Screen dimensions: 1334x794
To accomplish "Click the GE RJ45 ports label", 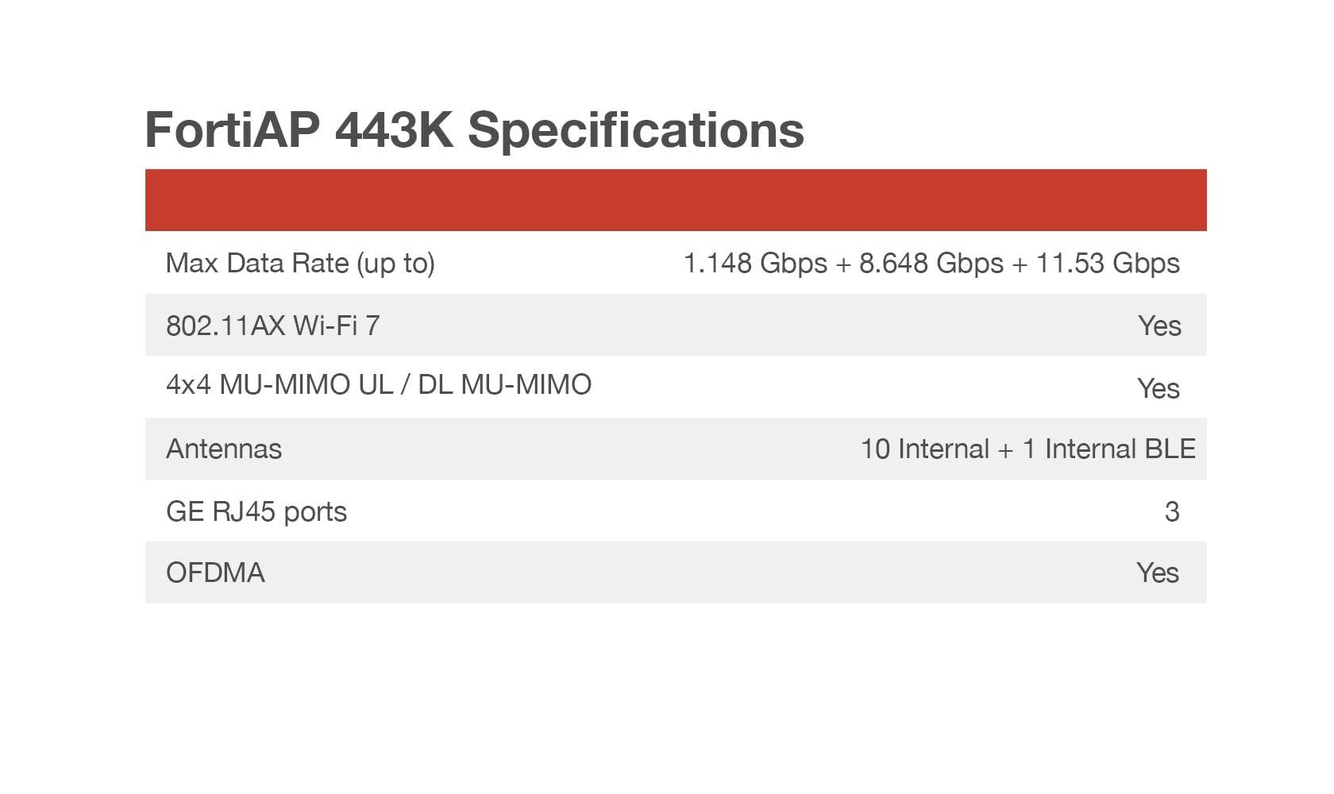I will tap(256, 512).
